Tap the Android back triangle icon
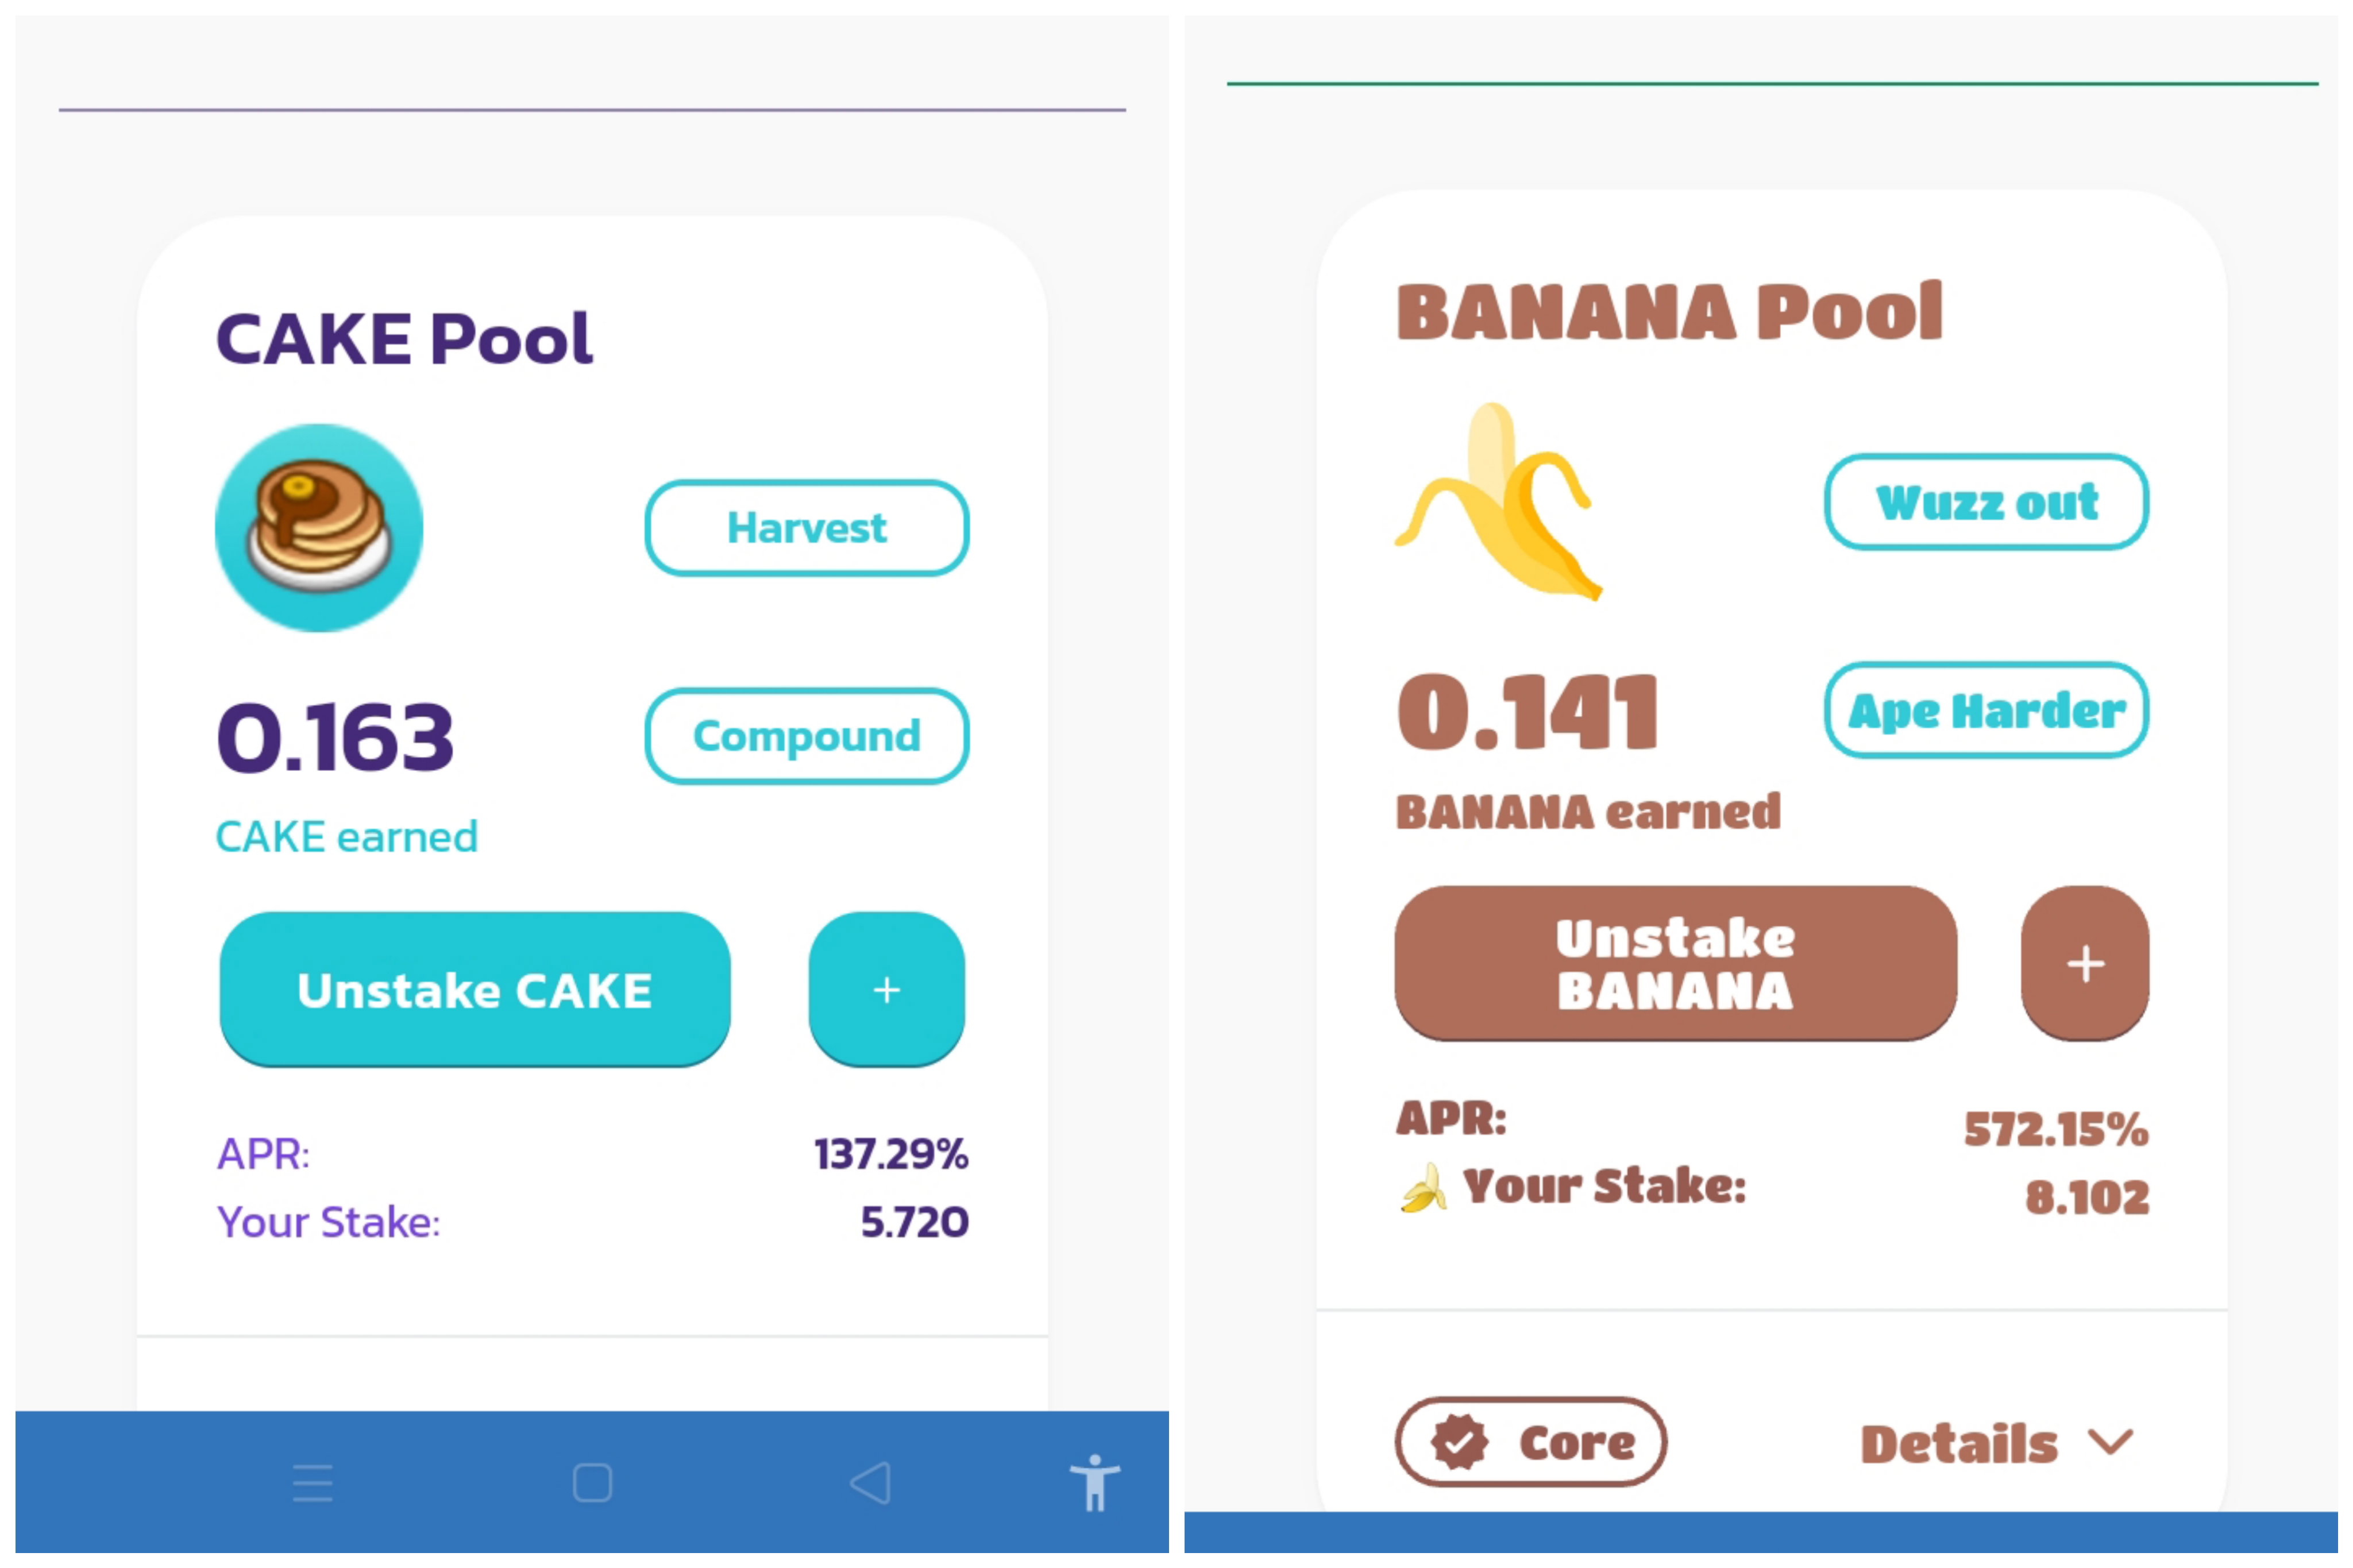The height and width of the screenshot is (1568, 2353). (x=870, y=1482)
